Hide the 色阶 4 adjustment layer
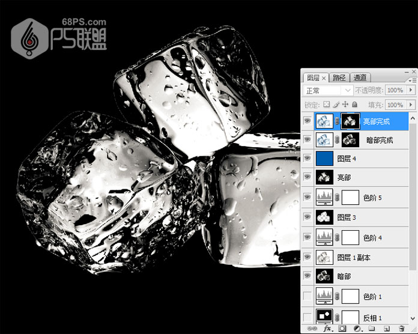Image resolution: width=418 pixels, height=334 pixels. click(307, 237)
